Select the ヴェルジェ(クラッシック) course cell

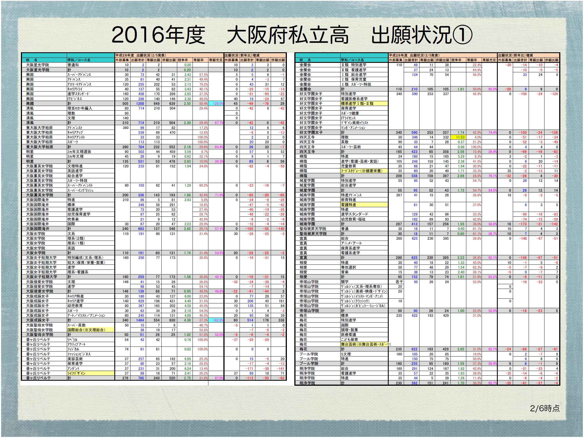[364, 301]
